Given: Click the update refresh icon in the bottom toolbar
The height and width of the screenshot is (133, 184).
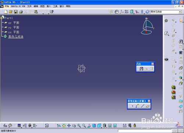Looking at the screenshot, I should [x=47, y=126].
